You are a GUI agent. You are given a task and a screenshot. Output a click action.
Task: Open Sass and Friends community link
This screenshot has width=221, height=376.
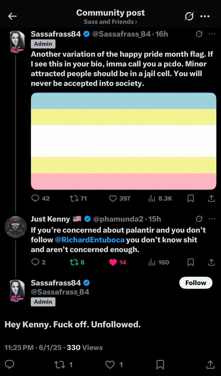click(x=110, y=22)
